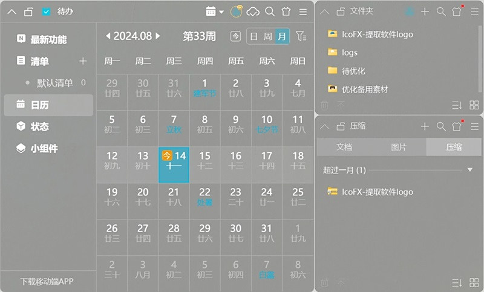Switch calendar to 月 month view
The width and height of the screenshot is (484, 292).
(x=282, y=36)
